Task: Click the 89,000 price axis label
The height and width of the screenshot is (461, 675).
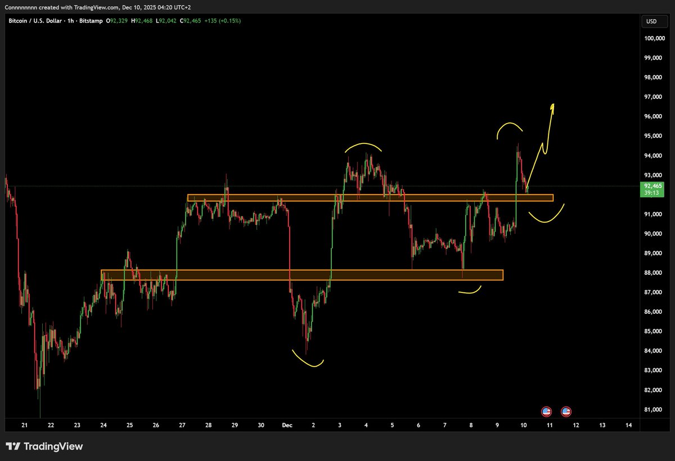Action: 654,253
